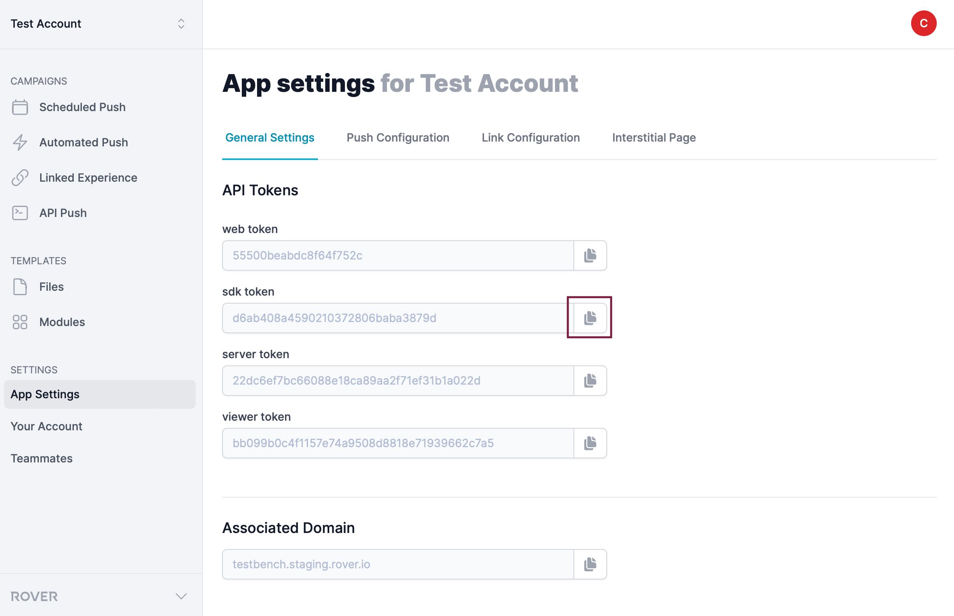
Task: Open Linked Experience section
Action: (88, 178)
